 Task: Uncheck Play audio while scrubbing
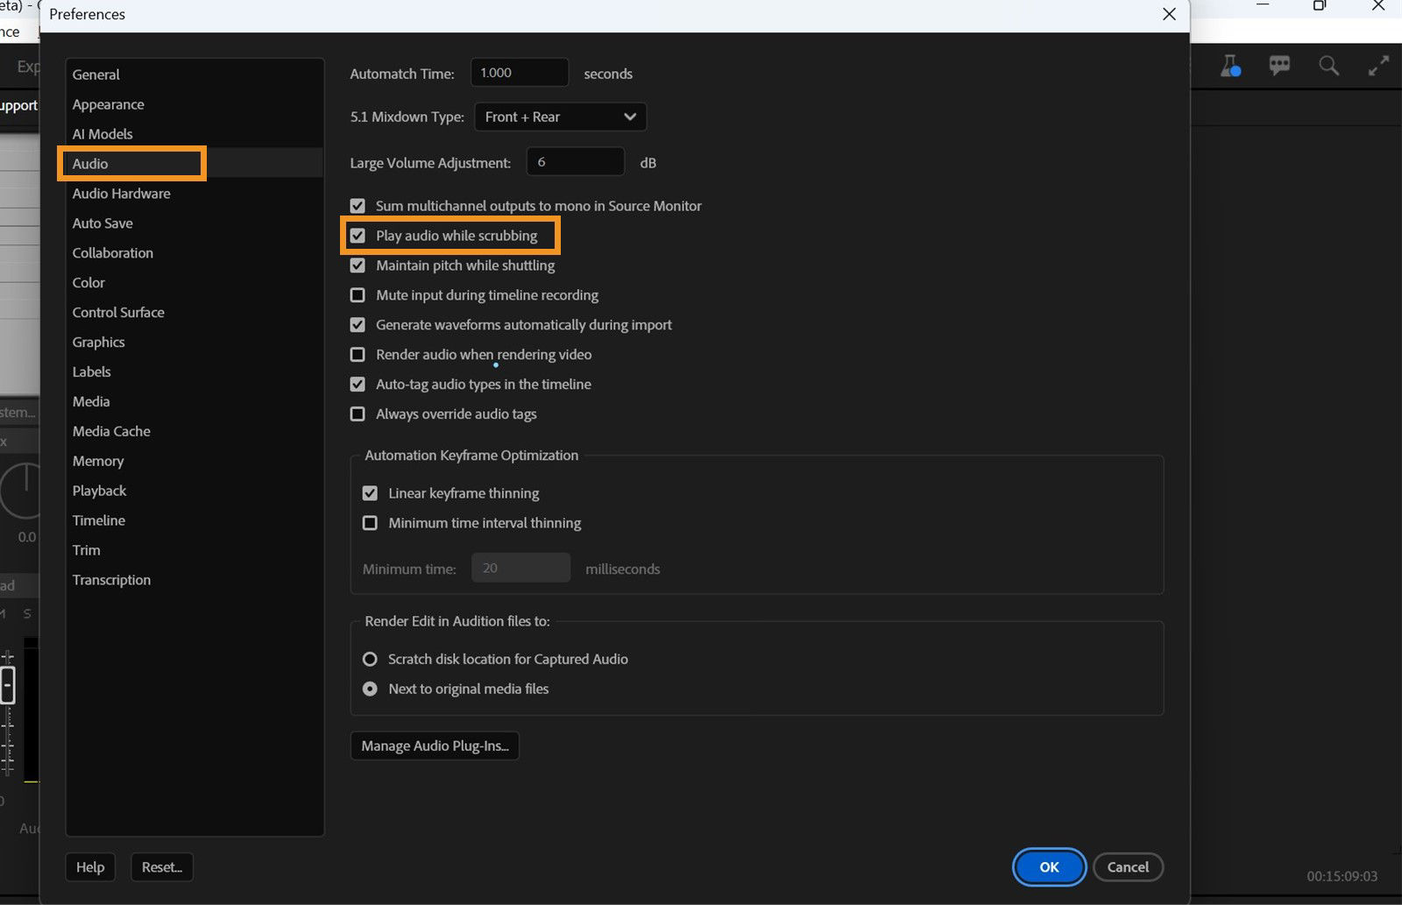358,236
